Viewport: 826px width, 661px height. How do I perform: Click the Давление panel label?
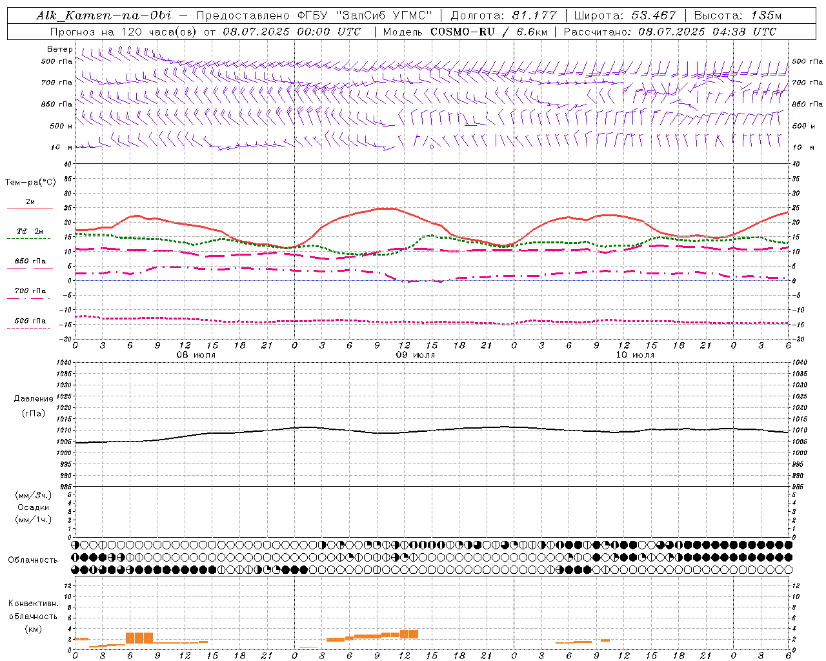coord(34,399)
